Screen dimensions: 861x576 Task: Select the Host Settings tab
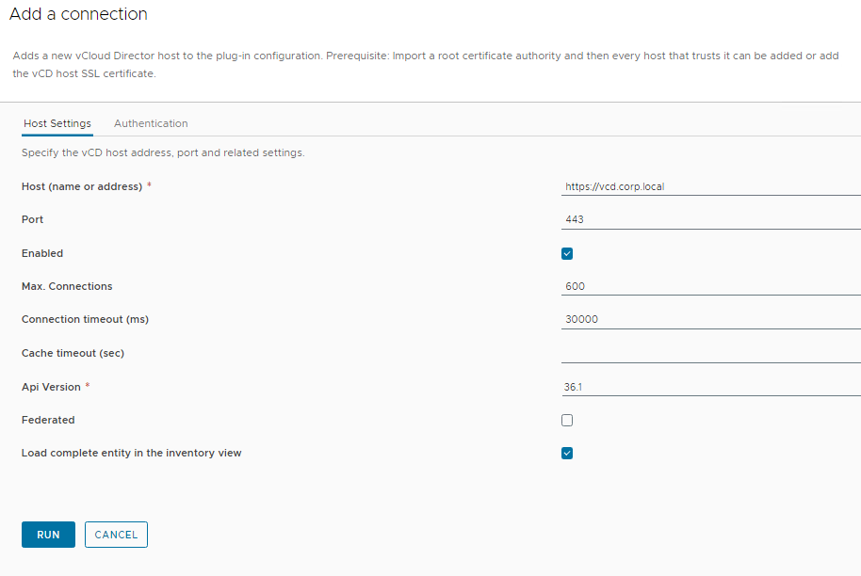[57, 123]
